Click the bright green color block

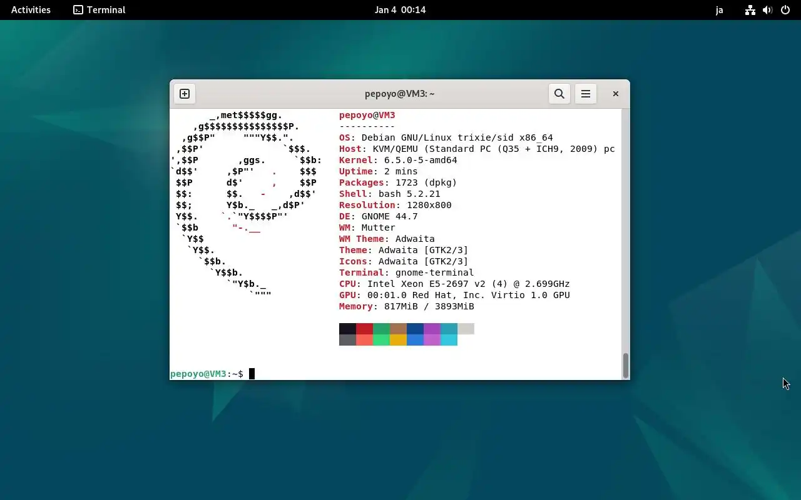(x=381, y=340)
